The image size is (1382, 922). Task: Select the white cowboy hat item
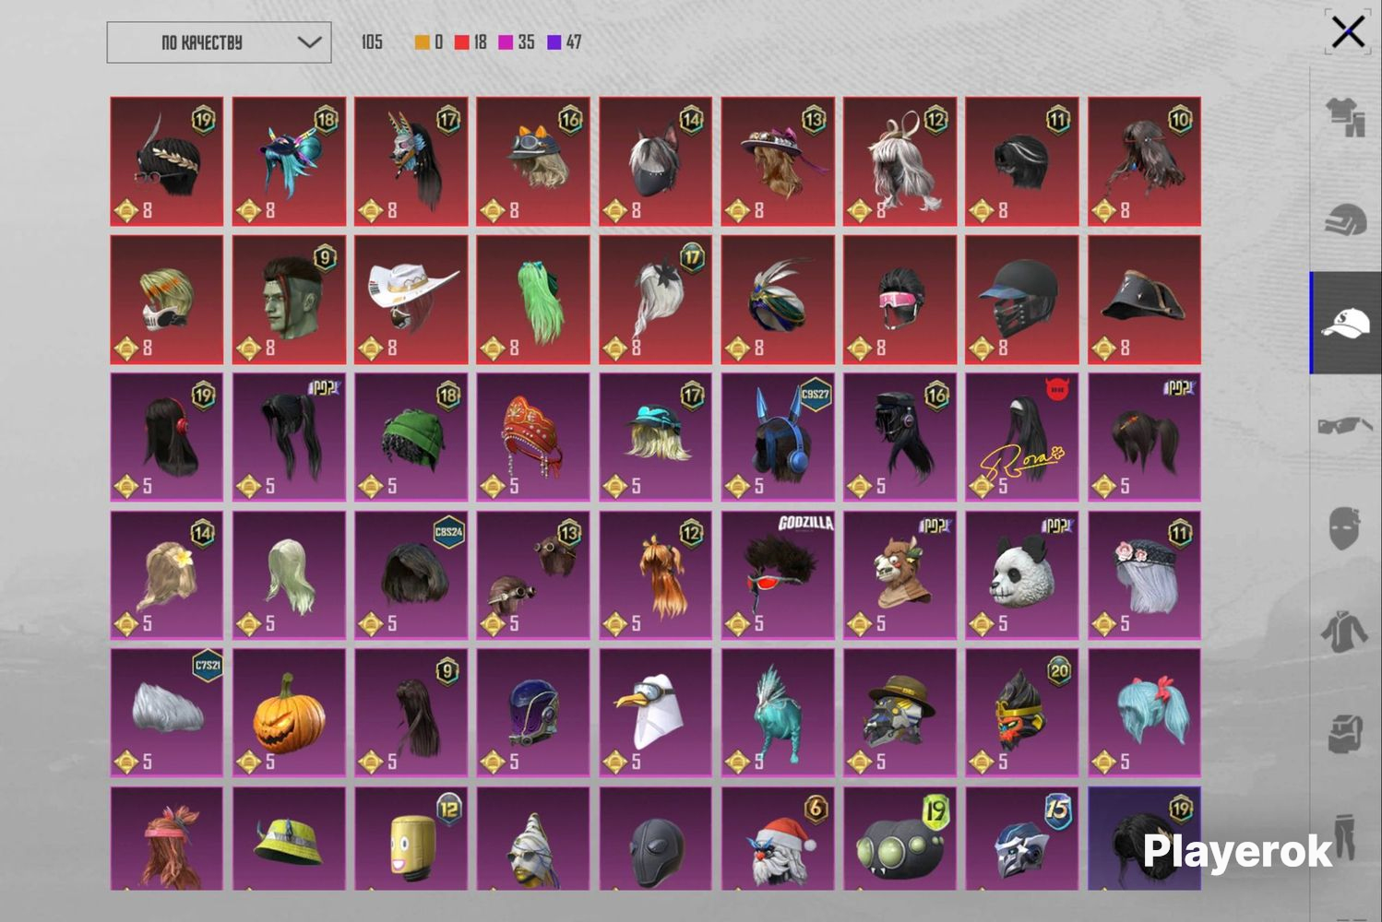tap(411, 300)
